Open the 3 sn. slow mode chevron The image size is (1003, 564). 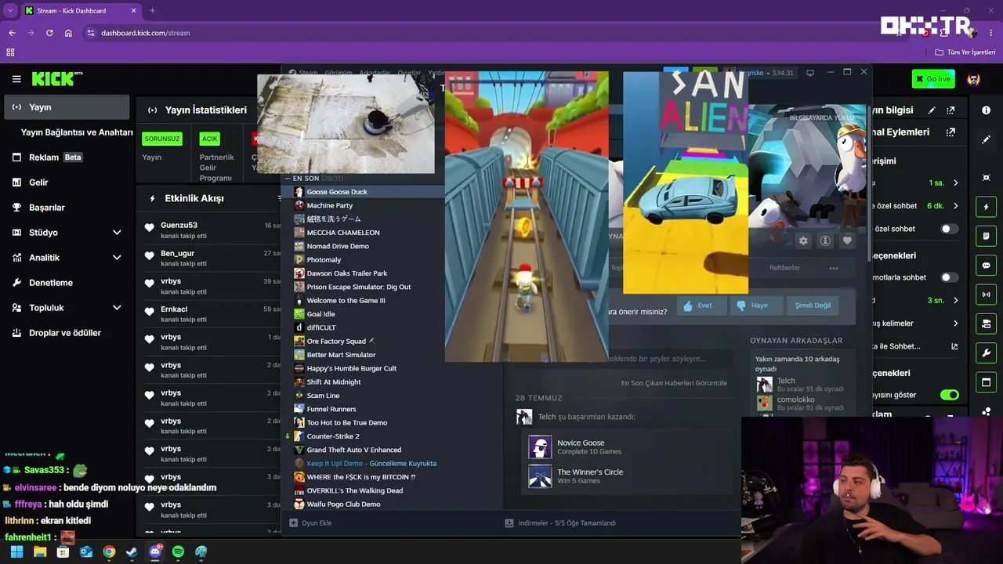point(955,300)
